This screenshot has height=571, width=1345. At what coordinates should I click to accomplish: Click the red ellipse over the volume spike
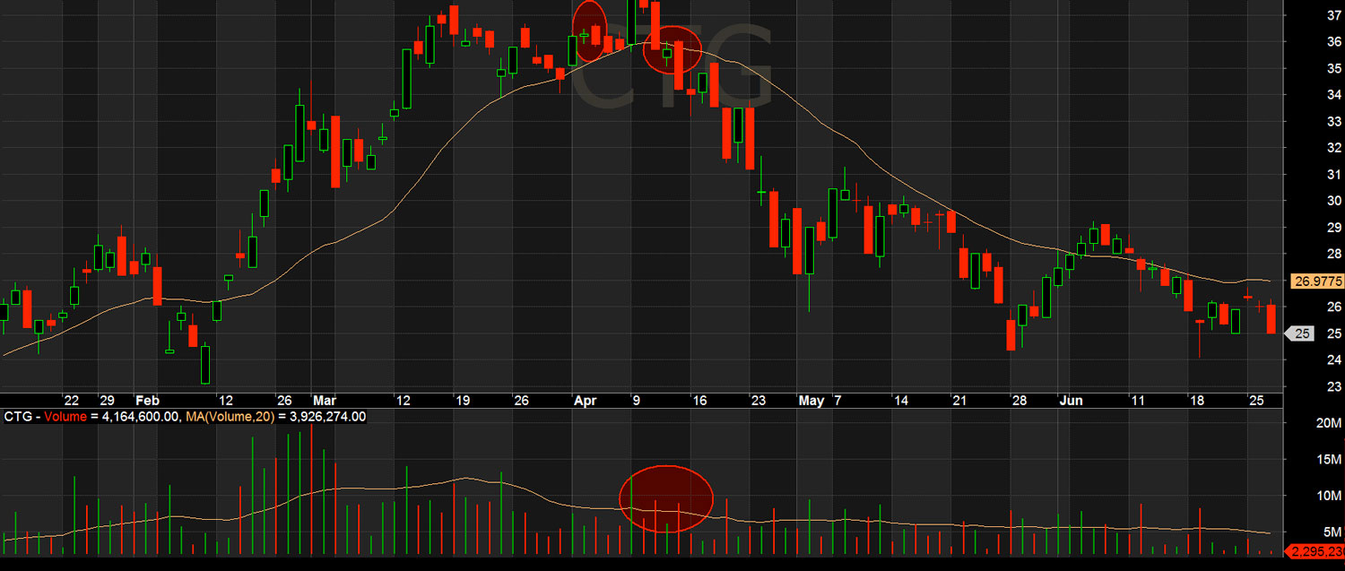point(665,500)
